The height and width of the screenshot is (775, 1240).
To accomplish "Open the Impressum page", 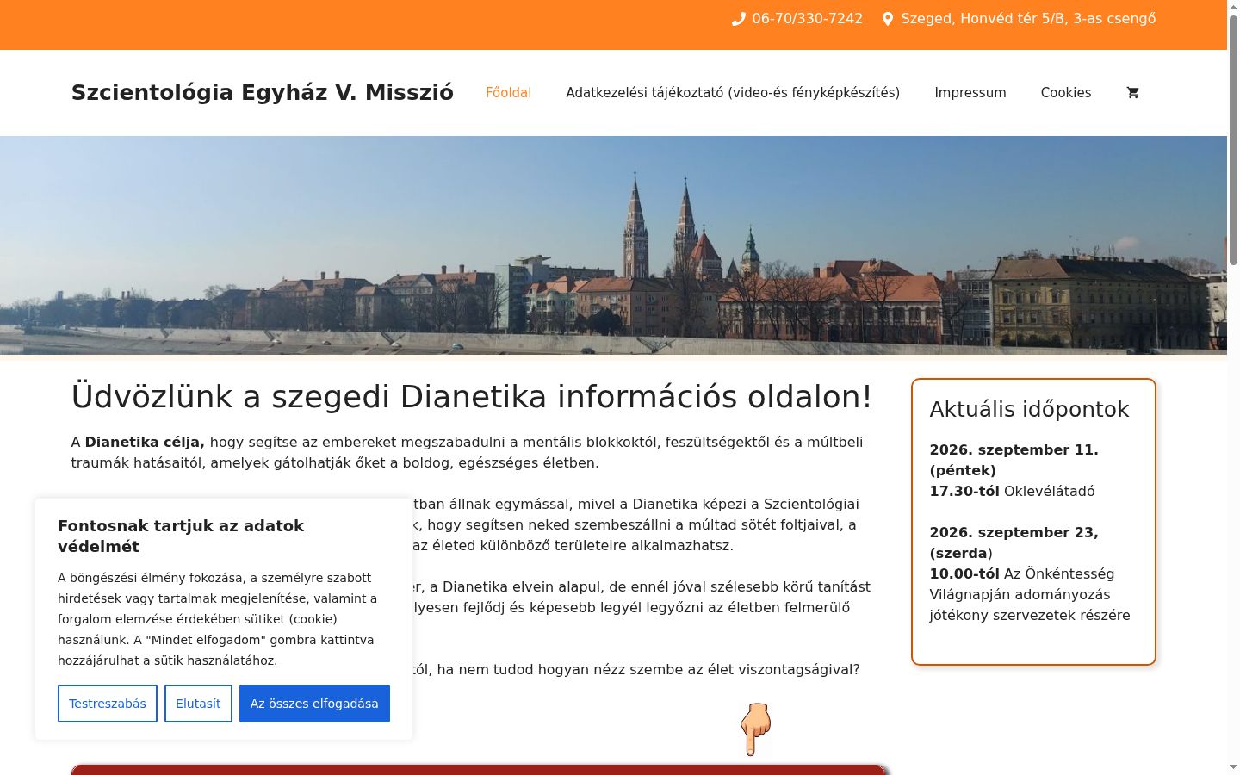I will tap(970, 93).
